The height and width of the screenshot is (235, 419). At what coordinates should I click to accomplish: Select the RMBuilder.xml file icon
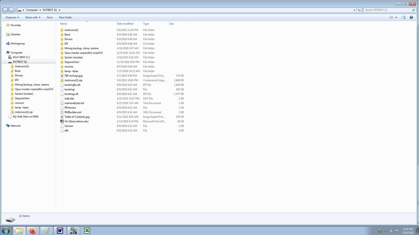[x=62, y=112]
